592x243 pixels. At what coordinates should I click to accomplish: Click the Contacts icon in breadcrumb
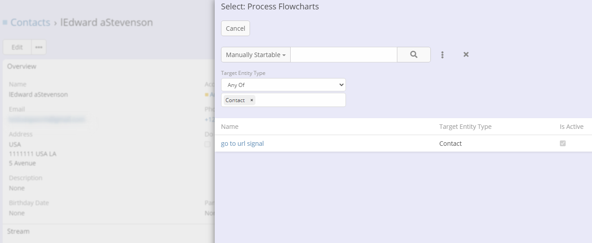point(5,22)
